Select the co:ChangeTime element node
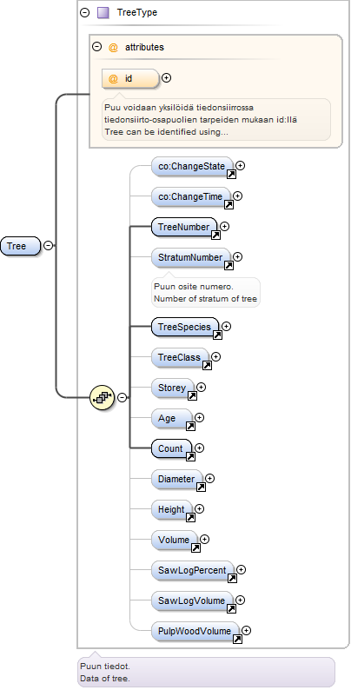Screen dimensions: 351x690 [191, 196]
